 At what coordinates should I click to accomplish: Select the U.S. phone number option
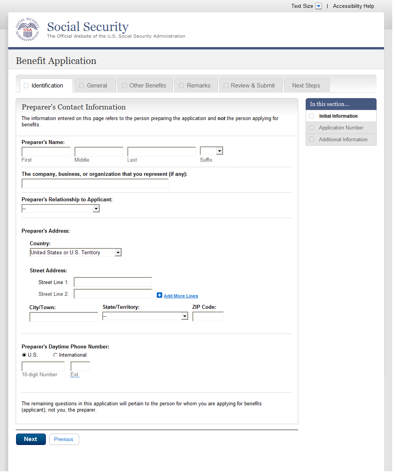coord(24,355)
